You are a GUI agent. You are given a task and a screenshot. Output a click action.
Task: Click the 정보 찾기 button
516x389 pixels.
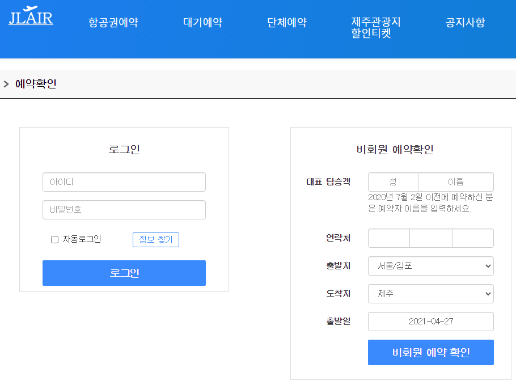[156, 240]
